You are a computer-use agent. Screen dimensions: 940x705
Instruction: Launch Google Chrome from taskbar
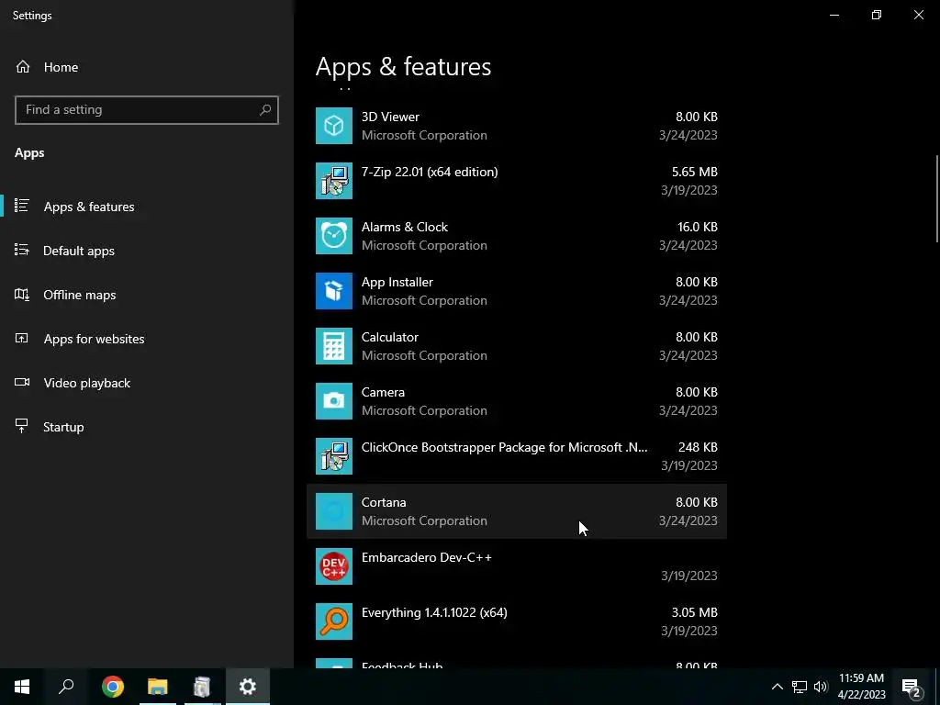(113, 687)
